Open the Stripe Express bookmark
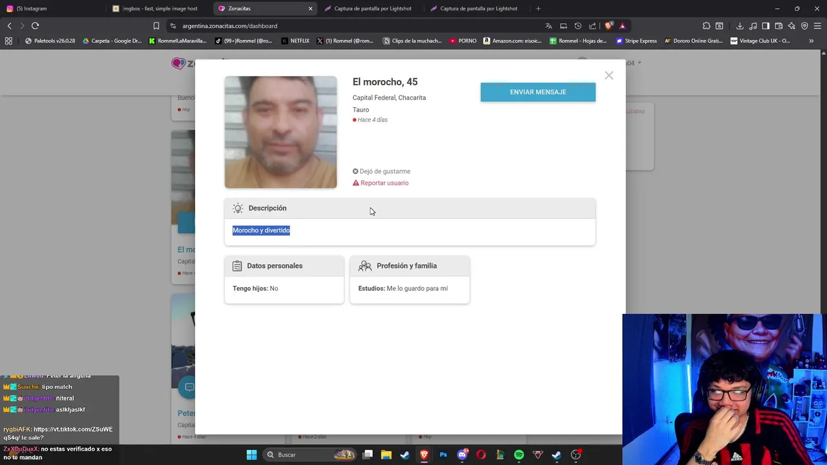Viewport: 827px width, 465px height. coord(636,41)
